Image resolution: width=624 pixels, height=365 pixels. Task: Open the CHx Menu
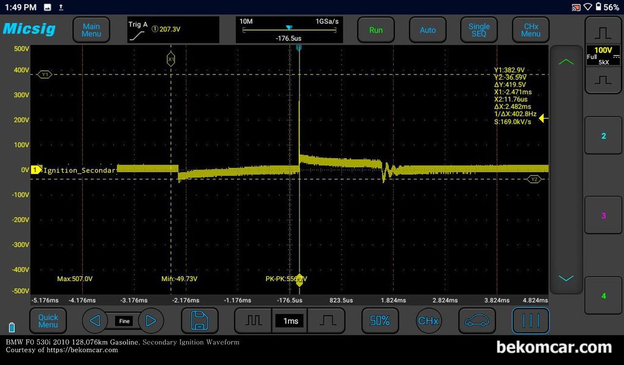click(x=530, y=30)
